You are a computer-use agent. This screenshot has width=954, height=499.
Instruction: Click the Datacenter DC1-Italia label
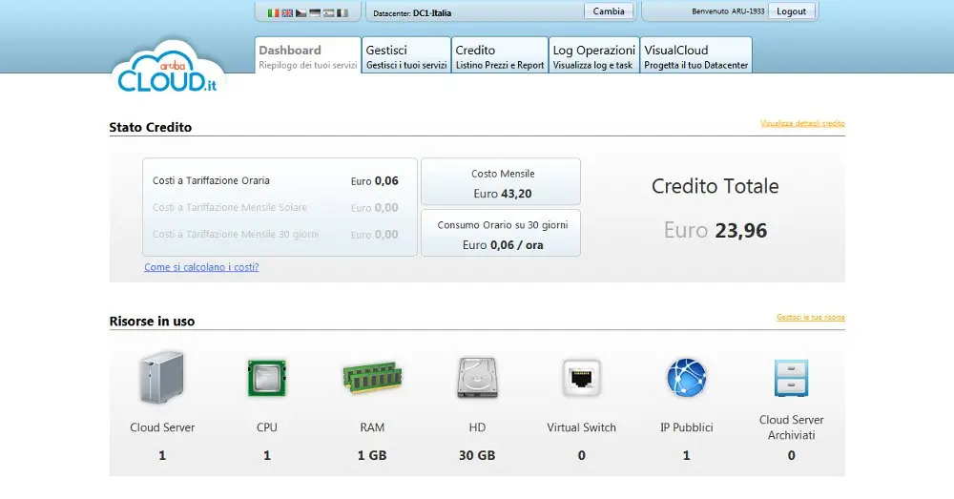(x=412, y=12)
